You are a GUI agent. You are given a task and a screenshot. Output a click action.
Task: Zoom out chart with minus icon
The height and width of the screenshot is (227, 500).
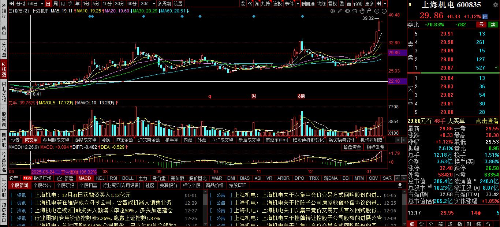[x=384, y=11]
